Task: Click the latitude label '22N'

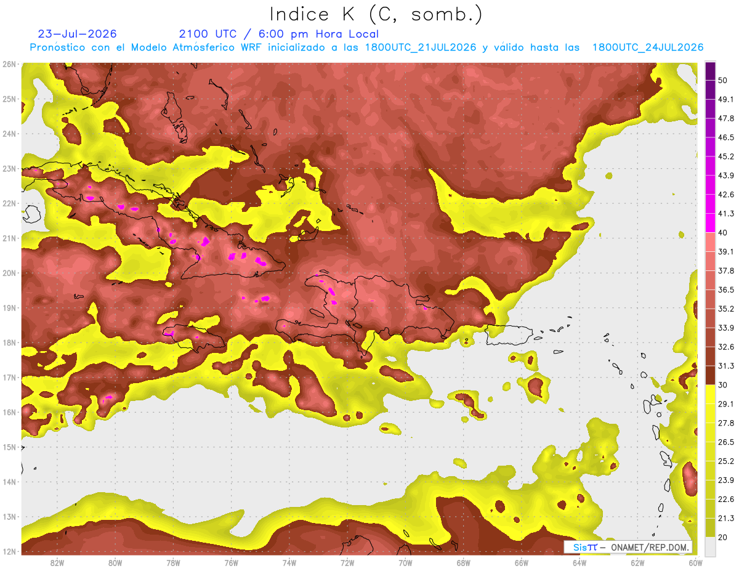Action: pyautogui.click(x=9, y=203)
